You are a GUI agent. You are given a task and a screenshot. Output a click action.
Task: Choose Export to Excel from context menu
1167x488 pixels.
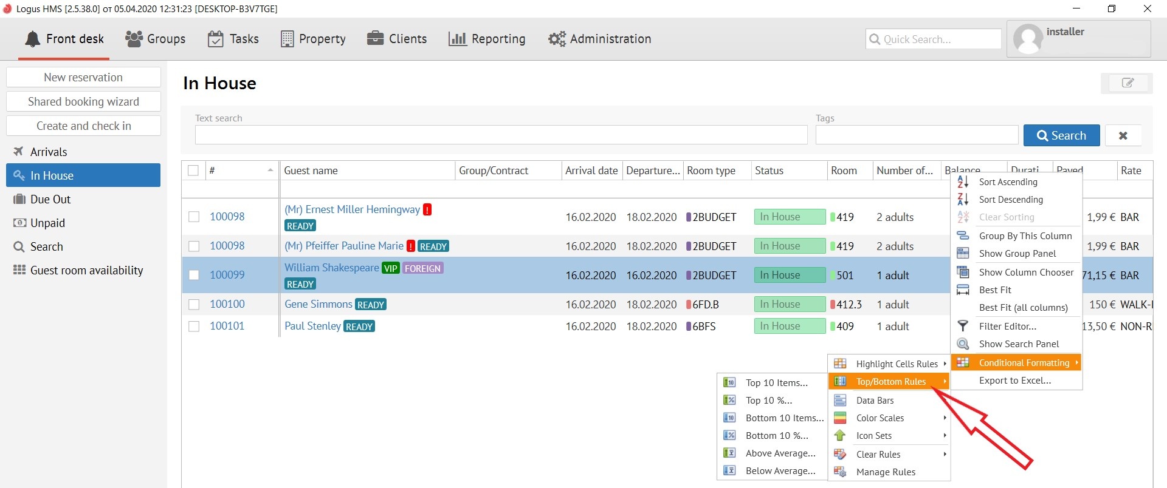tap(1014, 381)
